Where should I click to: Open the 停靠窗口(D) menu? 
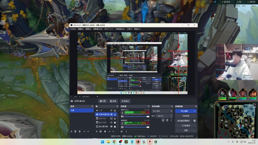click(98, 29)
